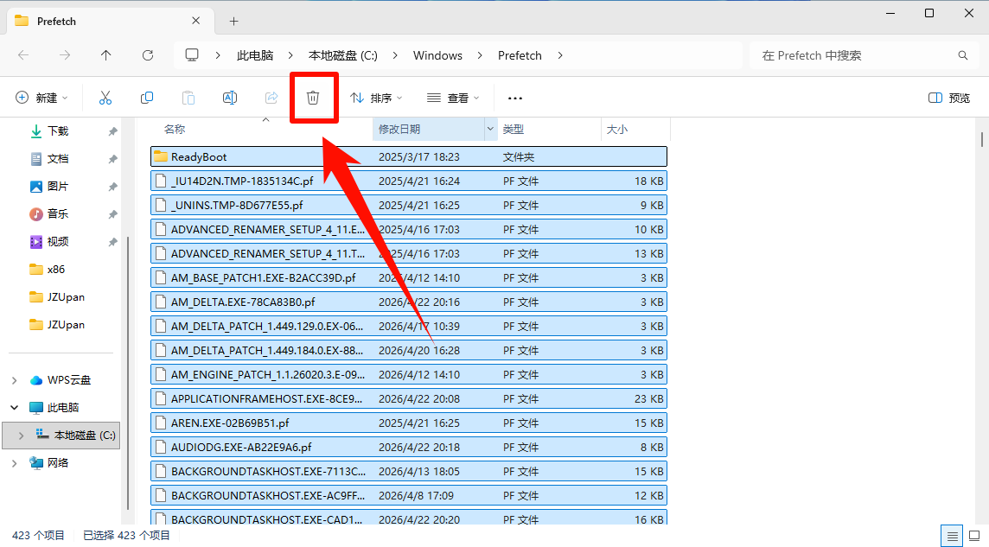The image size is (989, 547).
Task: Toggle the 预览 preview pane
Action: 949,98
